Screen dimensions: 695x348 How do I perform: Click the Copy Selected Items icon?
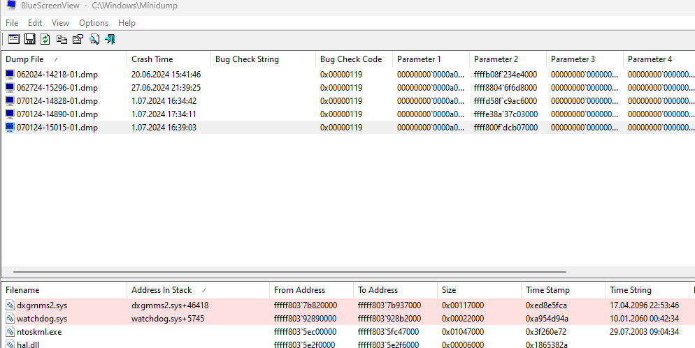tap(62, 40)
